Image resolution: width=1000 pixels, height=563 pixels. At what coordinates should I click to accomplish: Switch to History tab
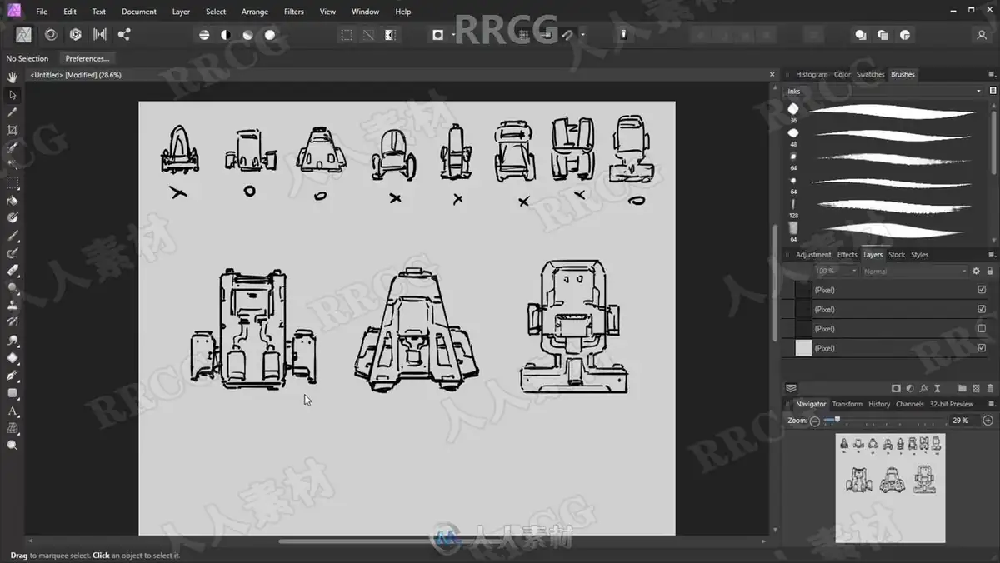click(x=879, y=404)
